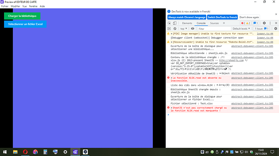The height and width of the screenshot is (156, 279).
Task: Open the Settings gear taskbar icon
Action: [65, 152]
